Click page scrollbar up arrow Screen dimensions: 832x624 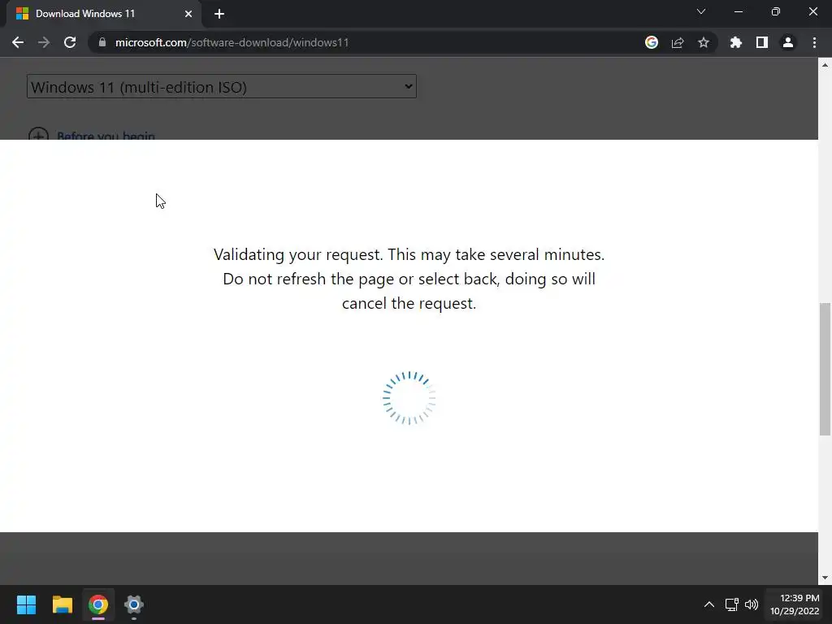tap(825, 65)
